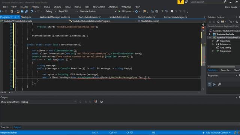
Task: Click the Sync with Active Document icon
Action: click(x=237, y=22)
